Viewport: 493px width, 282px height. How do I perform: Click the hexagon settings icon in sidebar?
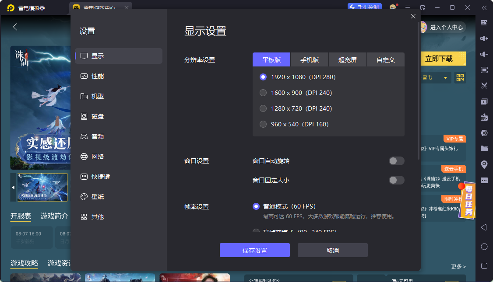[x=484, y=133]
